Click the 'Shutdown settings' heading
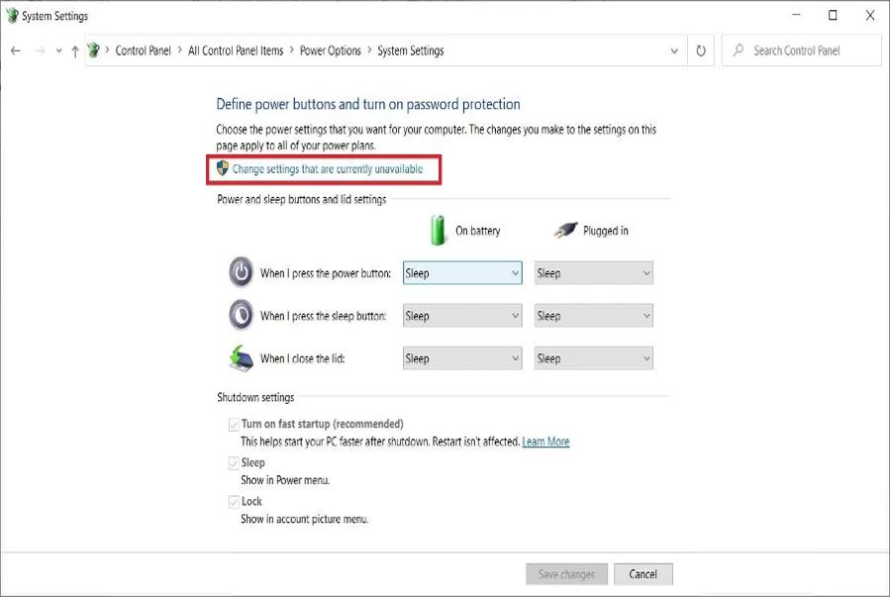The height and width of the screenshot is (597, 891). pyautogui.click(x=255, y=397)
